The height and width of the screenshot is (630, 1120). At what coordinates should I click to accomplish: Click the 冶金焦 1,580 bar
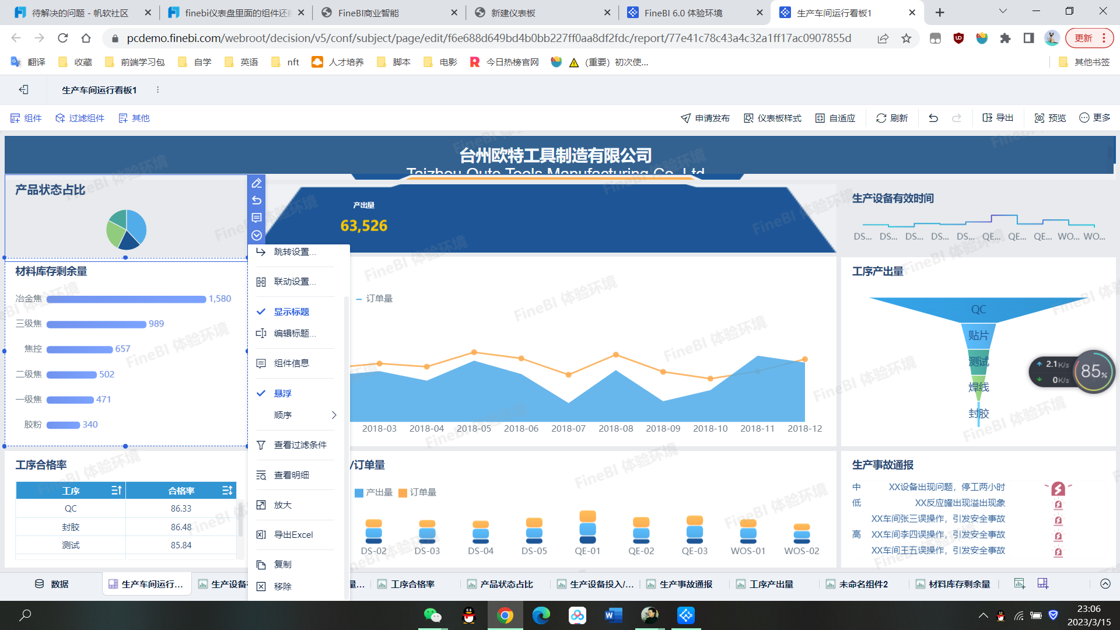click(127, 299)
